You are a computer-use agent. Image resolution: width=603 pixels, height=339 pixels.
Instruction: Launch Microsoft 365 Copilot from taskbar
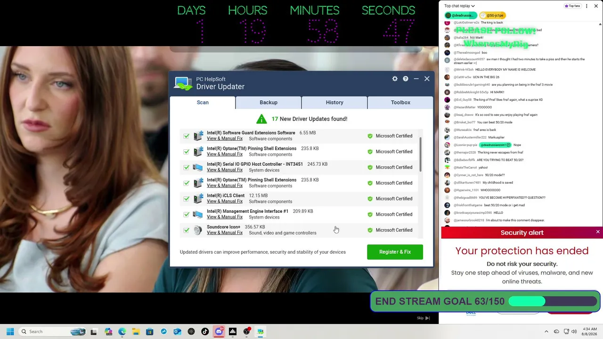pos(108,331)
